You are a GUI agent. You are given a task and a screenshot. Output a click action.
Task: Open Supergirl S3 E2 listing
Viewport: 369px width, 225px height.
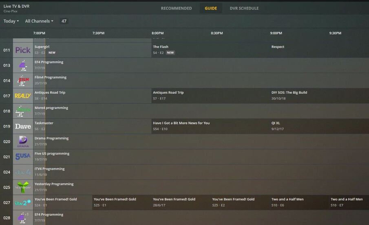pos(92,50)
